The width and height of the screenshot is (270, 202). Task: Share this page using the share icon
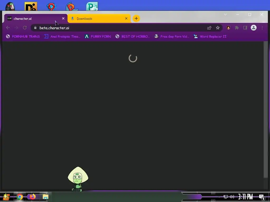click(209, 28)
